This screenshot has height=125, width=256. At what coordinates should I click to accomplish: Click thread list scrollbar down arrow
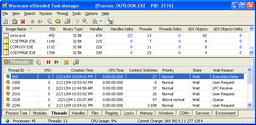(x=250, y=105)
